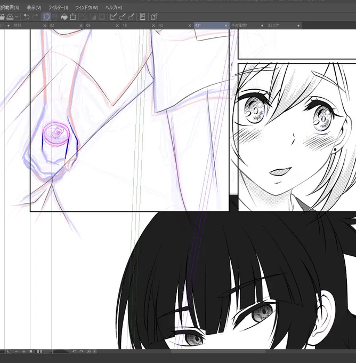Click the unsaved dot on 手の種類* tab
This screenshot has height=363, width=356.
(262, 26)
